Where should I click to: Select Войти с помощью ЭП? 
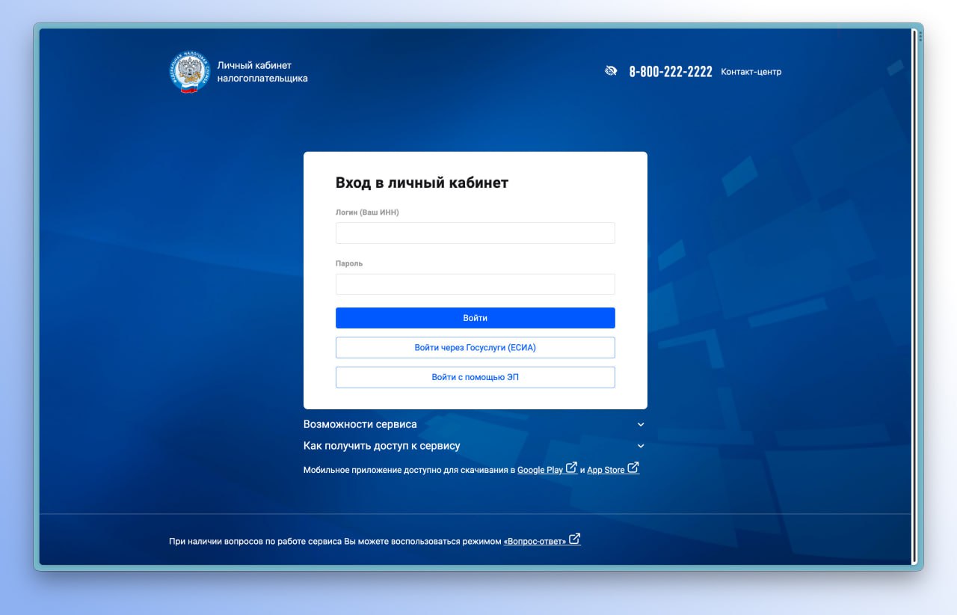pos(475,378)
